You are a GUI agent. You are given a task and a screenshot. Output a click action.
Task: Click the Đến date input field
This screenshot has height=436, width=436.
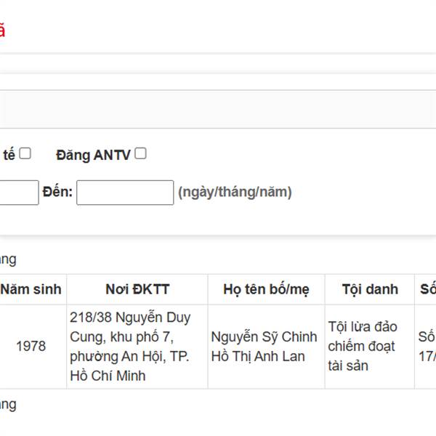point(125,193)
